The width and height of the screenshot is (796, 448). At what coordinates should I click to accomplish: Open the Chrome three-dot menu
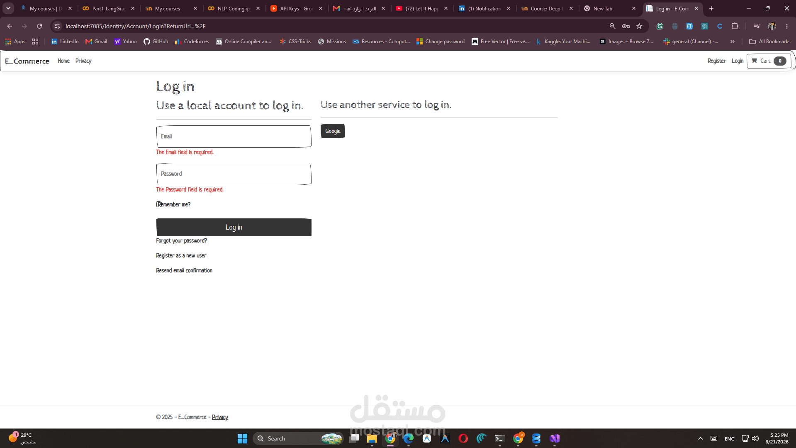tap(787, 26)
